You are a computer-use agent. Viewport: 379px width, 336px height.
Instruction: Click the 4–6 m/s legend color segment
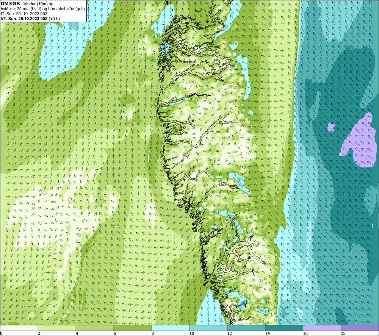[x=95, y=328]
